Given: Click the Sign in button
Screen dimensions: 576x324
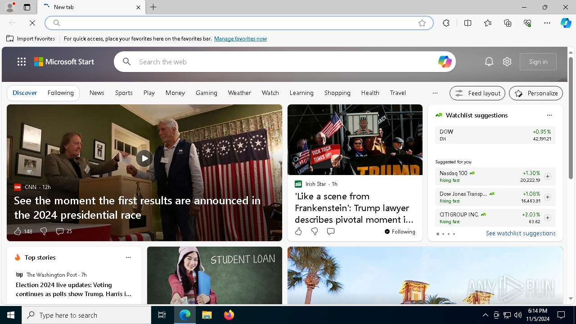Looking at the screenshot, I should pos(538,62).
